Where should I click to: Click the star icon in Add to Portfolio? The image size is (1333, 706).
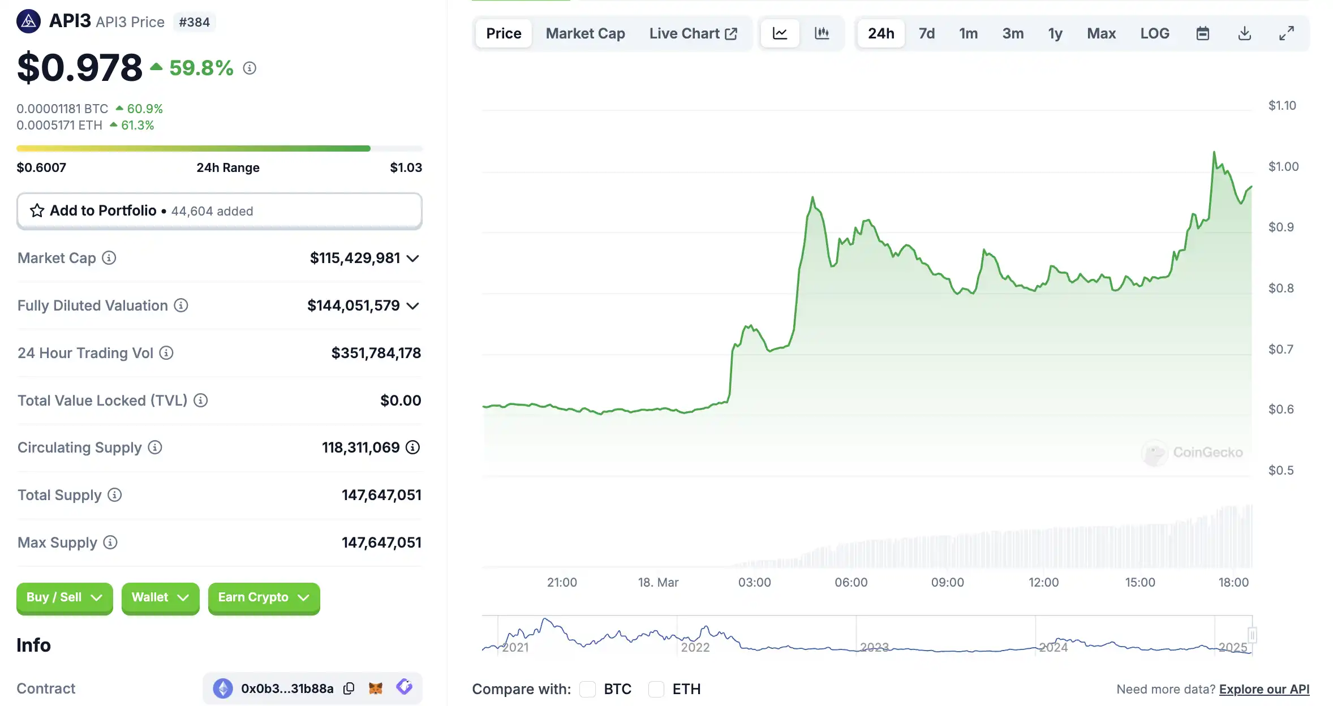(37, 210)
